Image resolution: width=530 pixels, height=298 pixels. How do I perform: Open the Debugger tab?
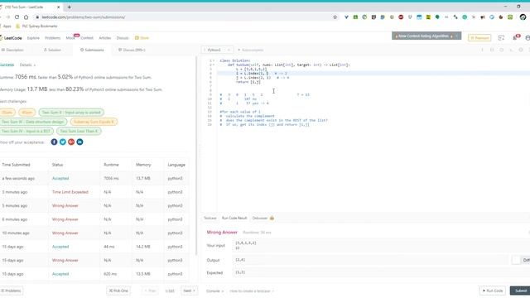coord(263,219)
